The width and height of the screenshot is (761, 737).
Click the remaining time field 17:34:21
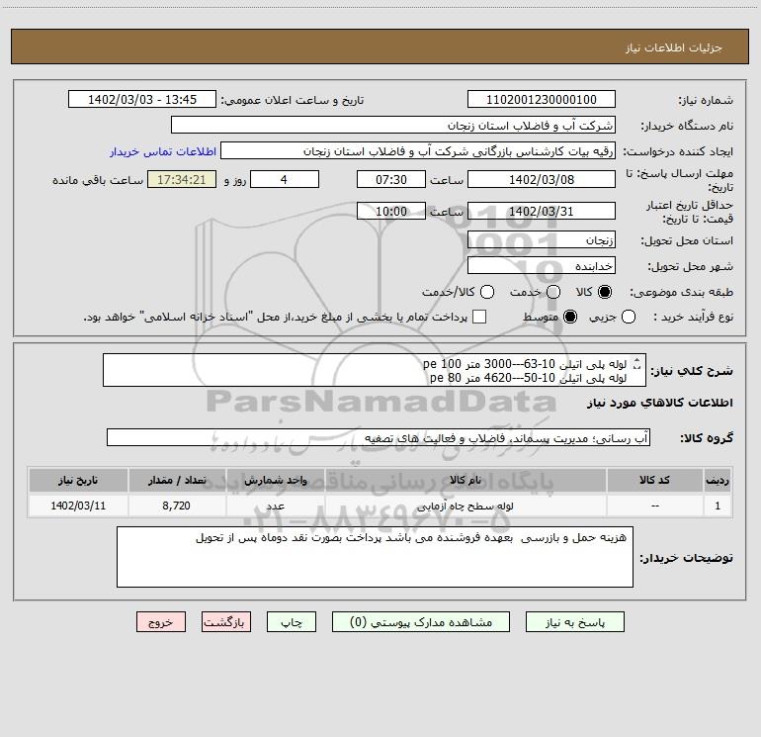[182, 180]
